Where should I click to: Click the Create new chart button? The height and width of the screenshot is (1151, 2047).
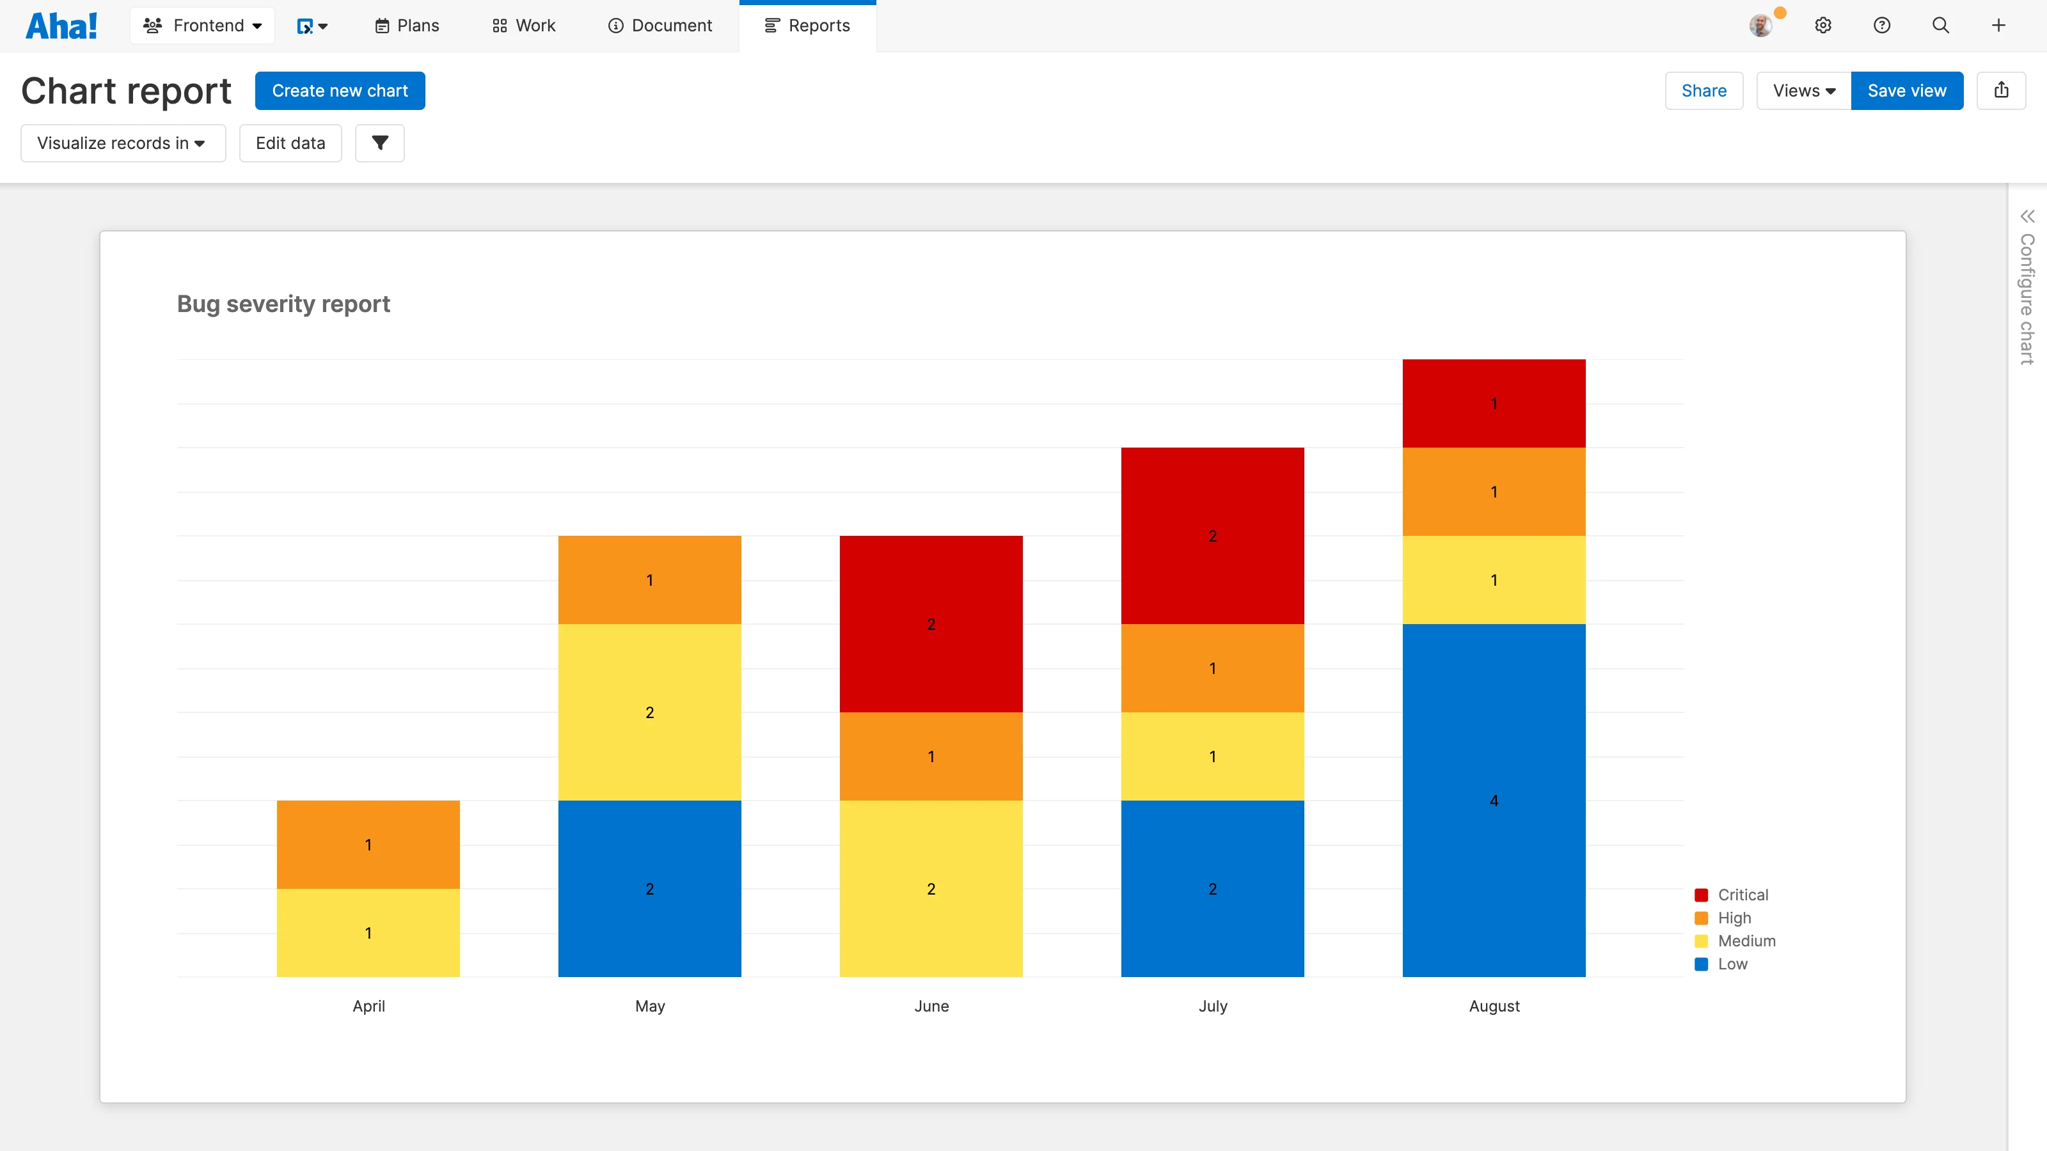[340, 91]
